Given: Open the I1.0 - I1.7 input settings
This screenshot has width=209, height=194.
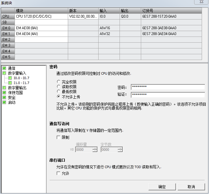Looking at the screenshot, I should (x=21, y=83).
